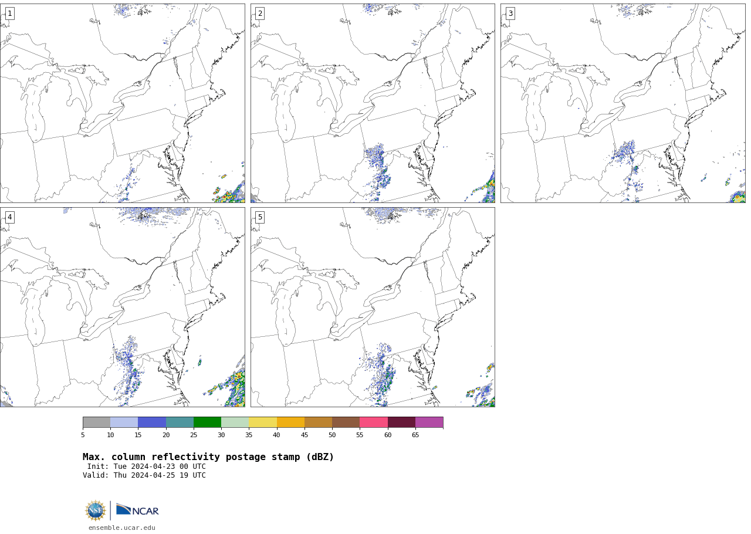Click the NCAR logo
Image resolution: width=751 pixels, height=534 pixels.
(137, 510)
